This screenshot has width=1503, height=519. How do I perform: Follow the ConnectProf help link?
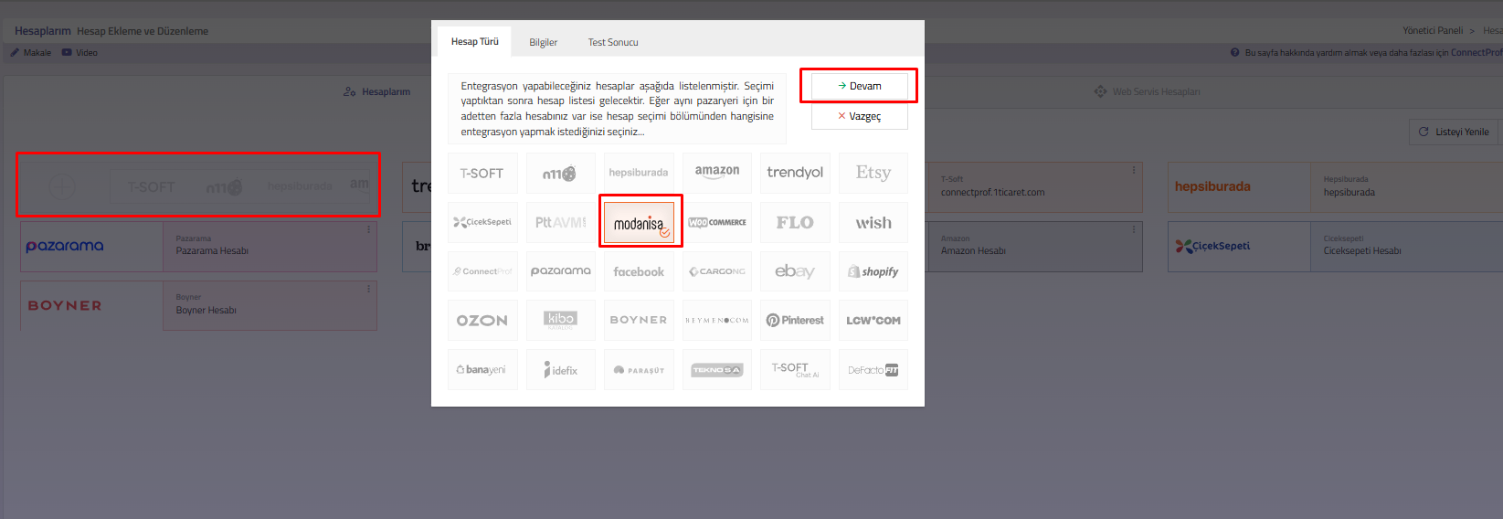coord(1477,53)
